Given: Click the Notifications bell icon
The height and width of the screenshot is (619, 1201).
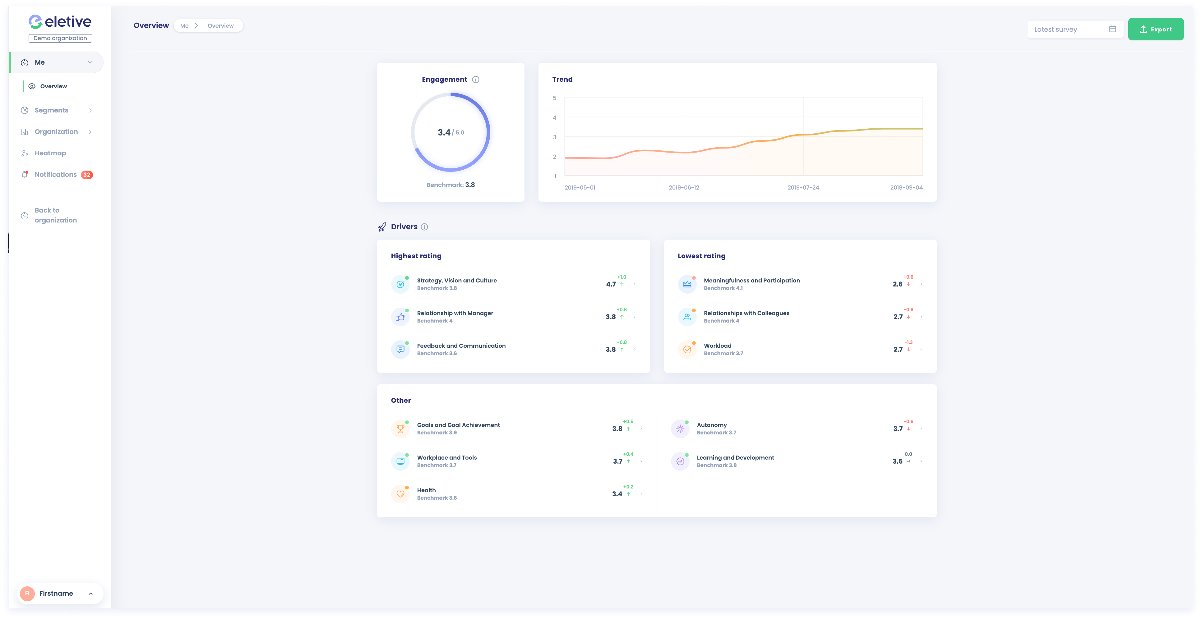Looking at the screenshot, I should (x=25, y=175).
